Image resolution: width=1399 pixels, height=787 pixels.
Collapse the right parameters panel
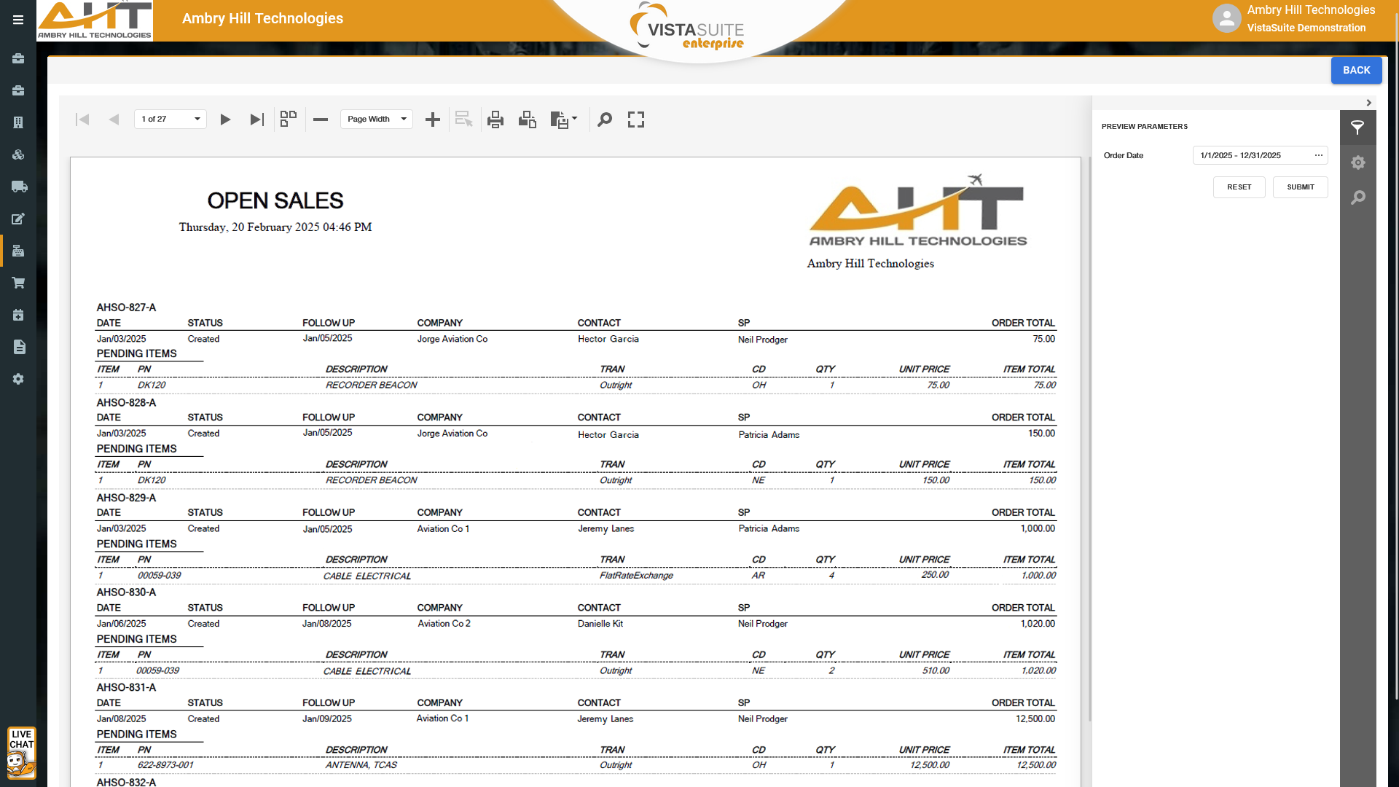tap(1368, 103)
